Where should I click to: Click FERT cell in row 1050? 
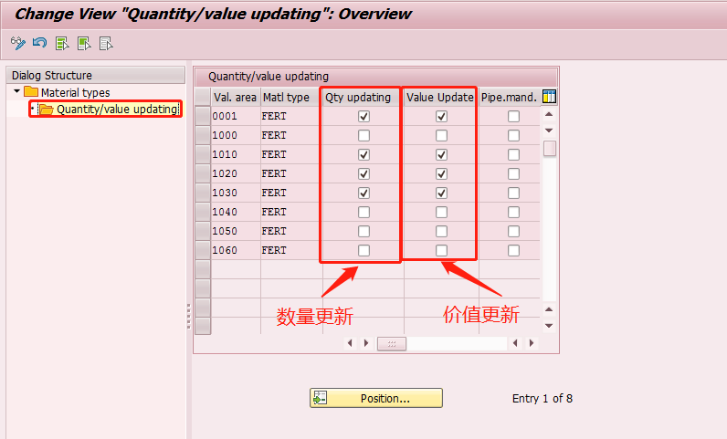(x=291, y=231)
